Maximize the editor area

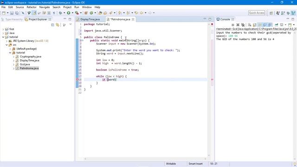210,19
